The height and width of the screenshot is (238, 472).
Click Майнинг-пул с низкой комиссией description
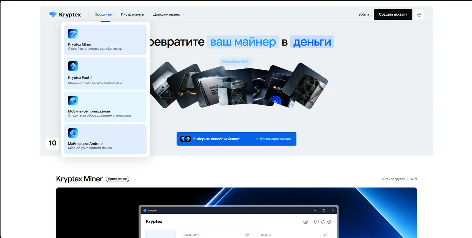(x=95, y=83)
